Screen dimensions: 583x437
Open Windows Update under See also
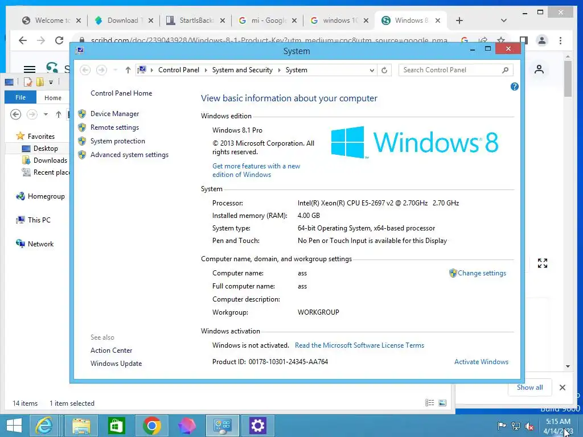click(x=116, y=364)
